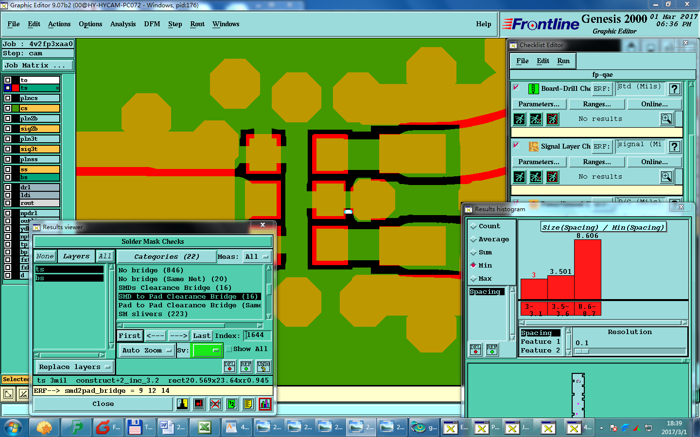The height and width of the screenshot is (437, 700).
Task: Toggle visibility box of cs layer
Action: pyautogui.click(x=8, y=108)
